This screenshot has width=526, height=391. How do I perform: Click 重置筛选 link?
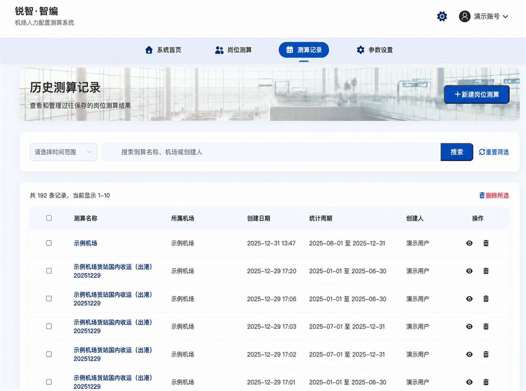pyautogui.click(x=494, y=152)
